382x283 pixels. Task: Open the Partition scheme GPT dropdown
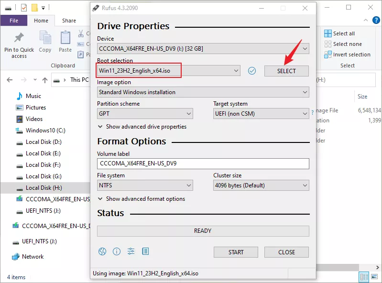coord(145,113)
